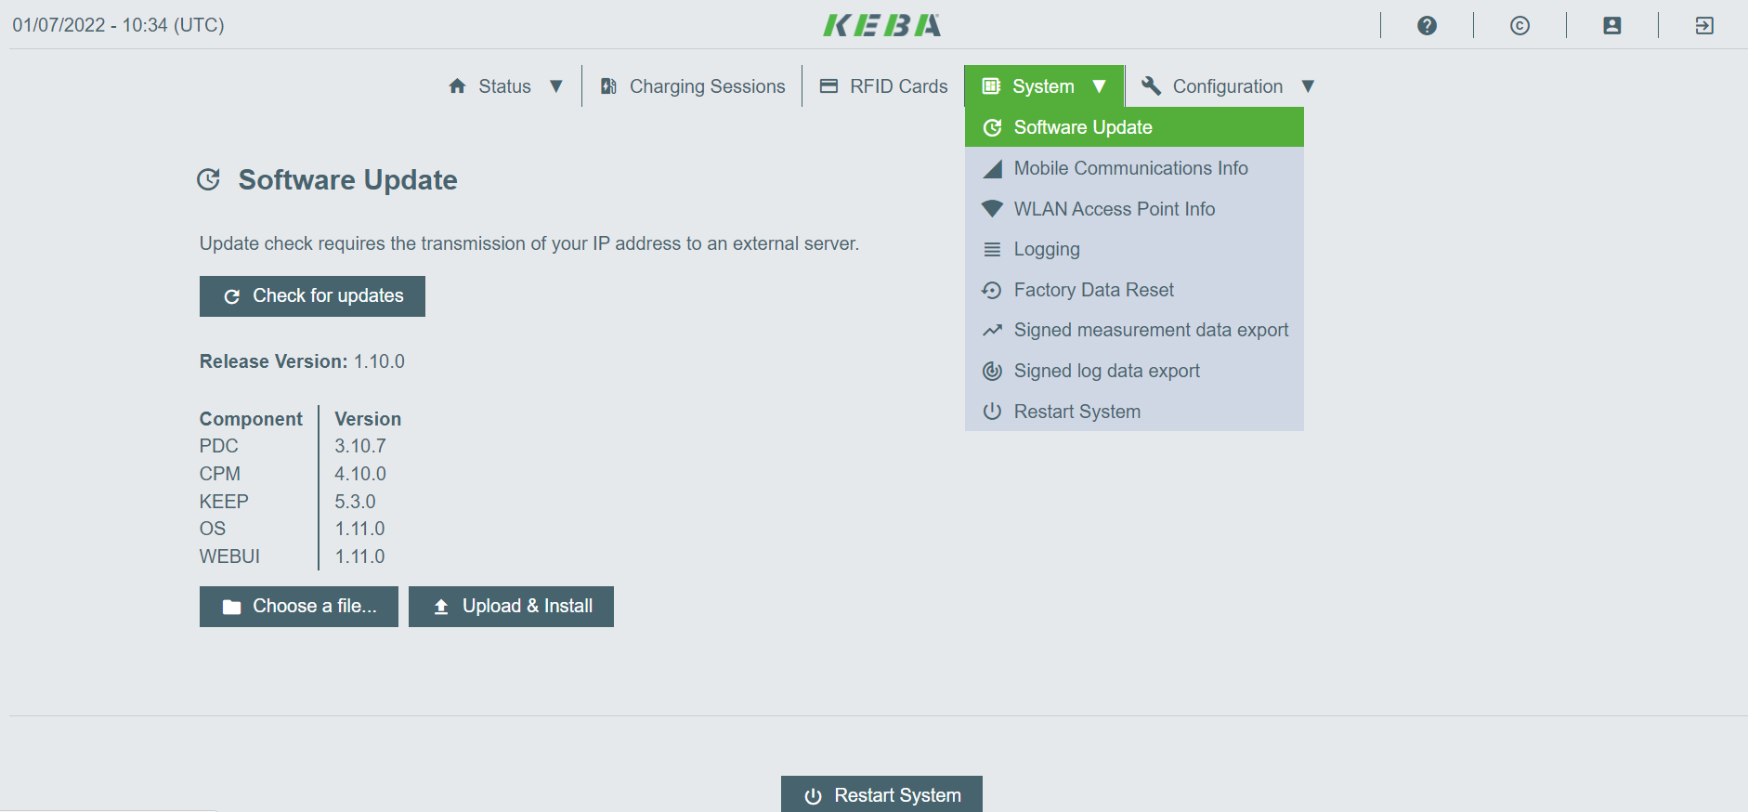Viewport: 1748px width, 812px height.
Task: Click the copyright info icon
Action: pyautogui.click(x=1520, y=25)
